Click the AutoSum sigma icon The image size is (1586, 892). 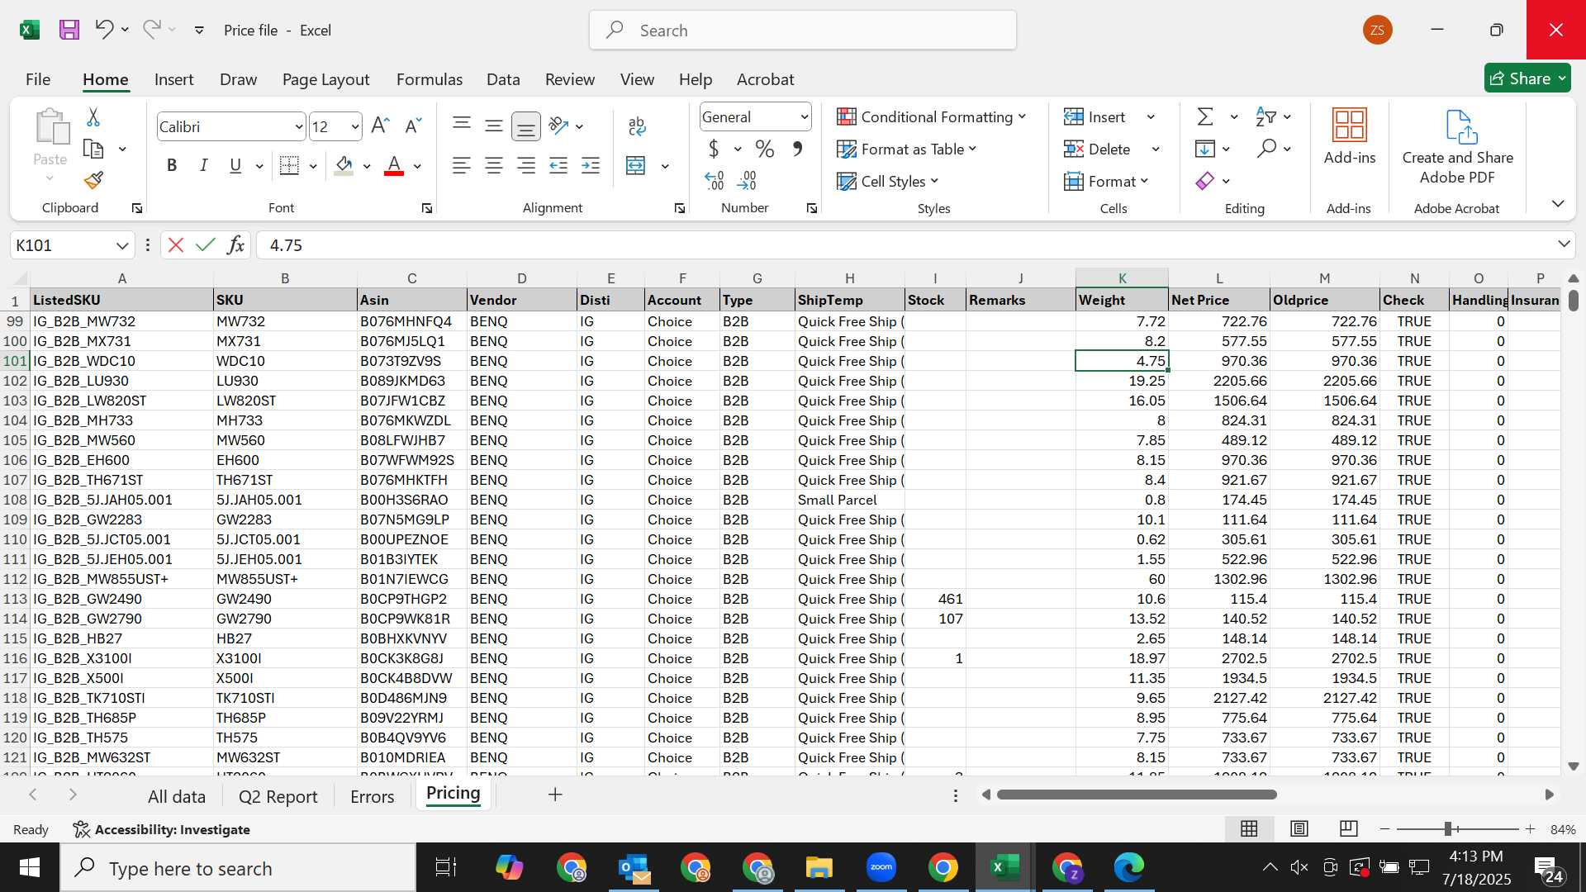(x=1205, y=117)
